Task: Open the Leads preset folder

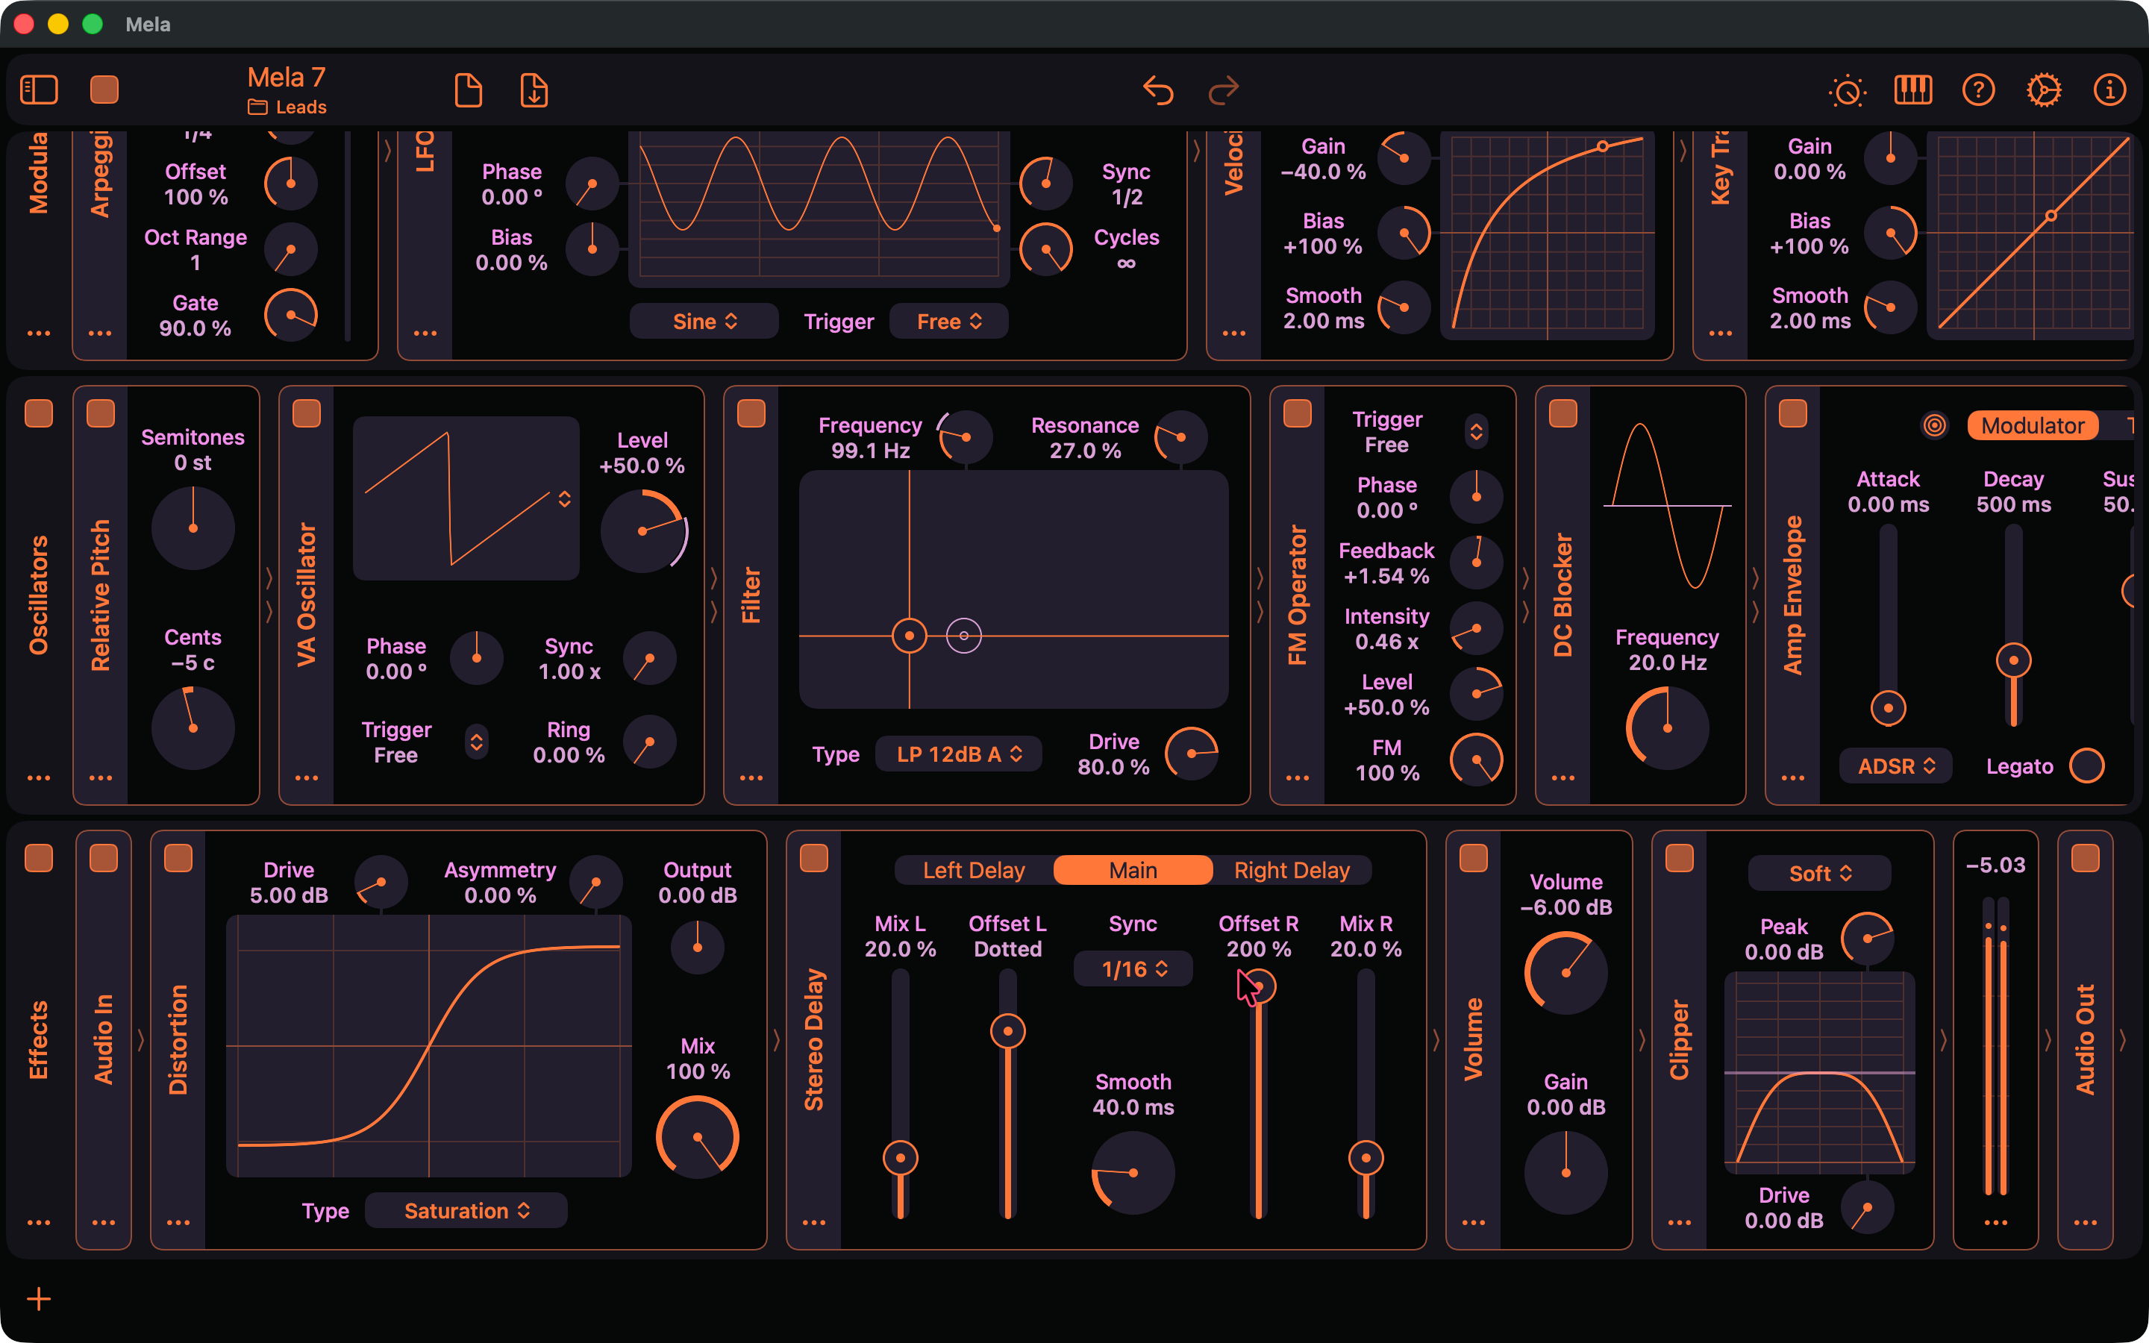Action: (287, 107)
